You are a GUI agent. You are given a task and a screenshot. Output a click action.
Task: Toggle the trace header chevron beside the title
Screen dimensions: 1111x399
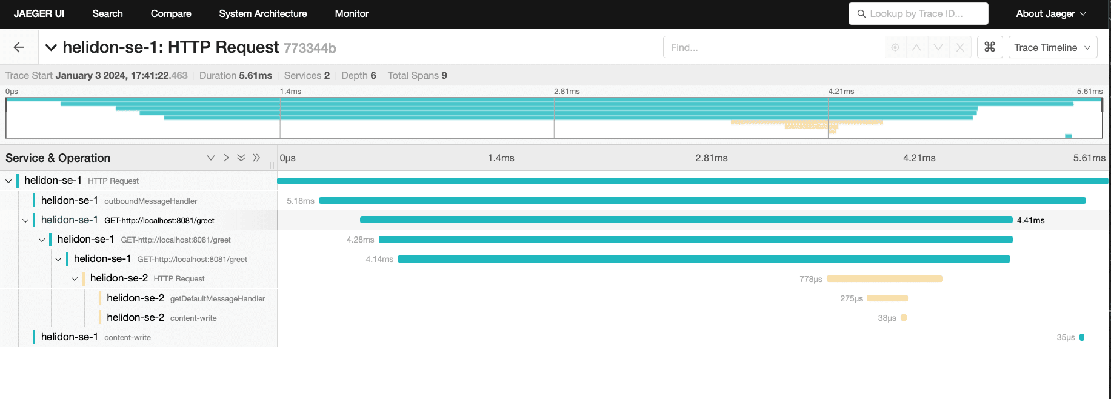pyautogui.click(x=52, y=47)
